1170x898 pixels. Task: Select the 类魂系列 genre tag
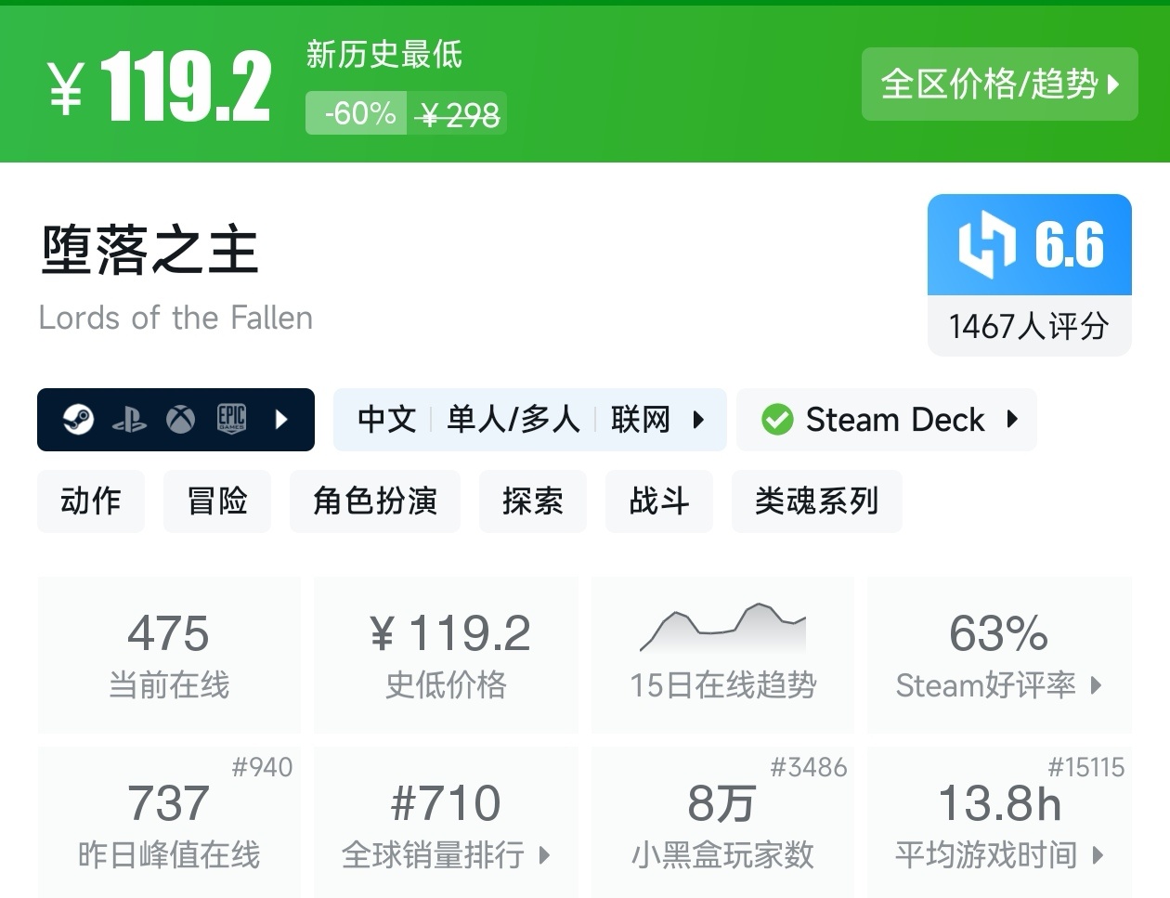816,501
